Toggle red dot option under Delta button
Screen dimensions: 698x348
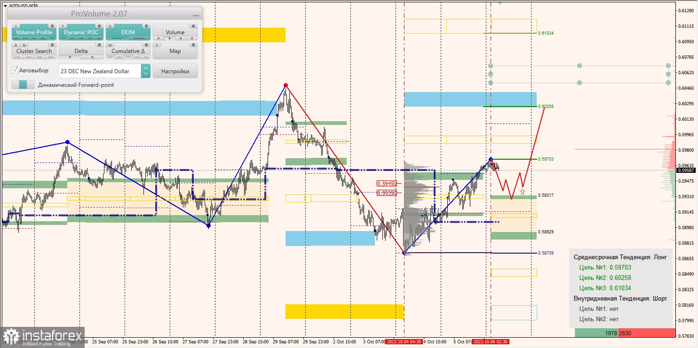click(x=92, y=57)
